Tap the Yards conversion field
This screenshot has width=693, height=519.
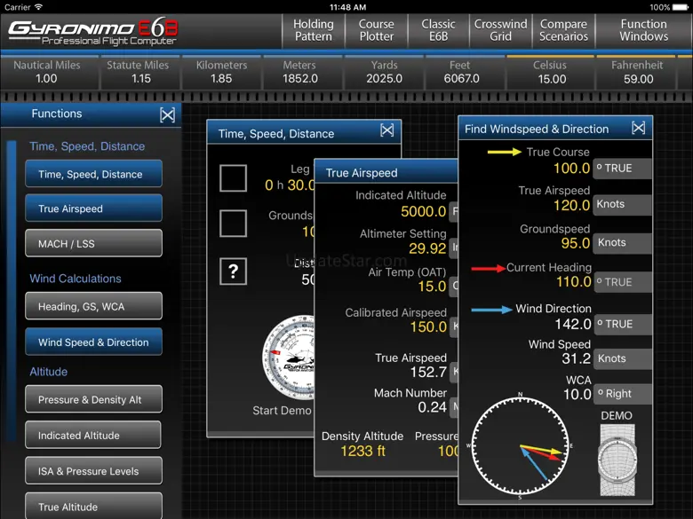point(384,73)
